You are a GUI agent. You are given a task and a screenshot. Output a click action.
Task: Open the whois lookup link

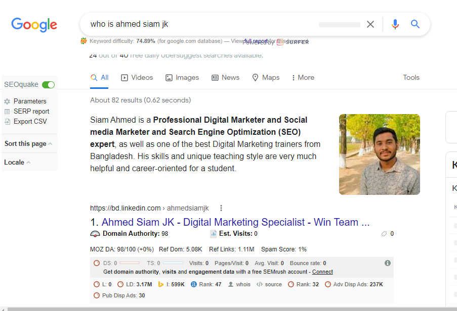point(239,284)
